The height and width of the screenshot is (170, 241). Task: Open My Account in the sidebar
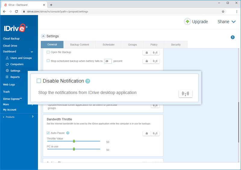[10, 110]
